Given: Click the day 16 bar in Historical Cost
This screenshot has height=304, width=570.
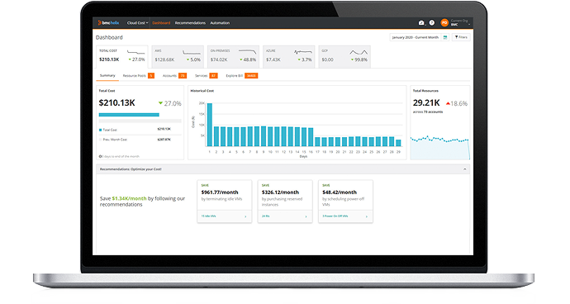Looking at the screenshot, I should [x=311, y=137].
